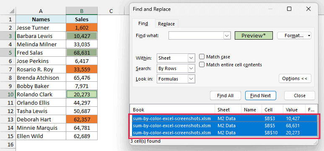Click the Jose Perkins cell
The width and height of the screenshot is (324, 151).
[41, 61]
